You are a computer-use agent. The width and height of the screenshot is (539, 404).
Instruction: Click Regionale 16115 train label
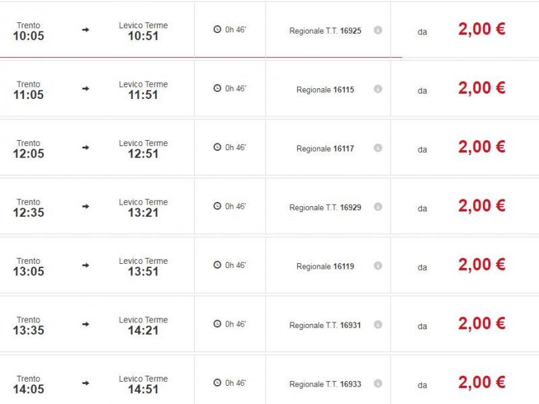[x=325, y=90]
